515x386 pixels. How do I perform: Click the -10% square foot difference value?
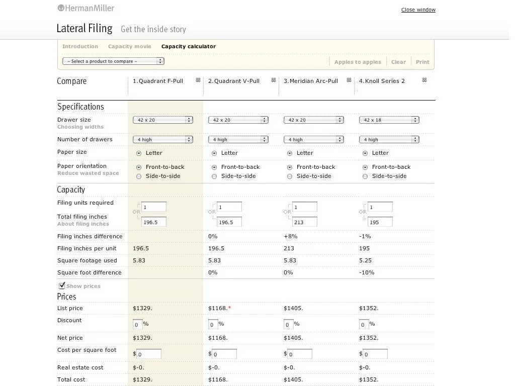tap(367, 272)
